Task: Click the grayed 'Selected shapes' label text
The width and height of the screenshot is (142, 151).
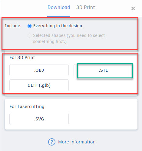Action: tap(69, 38)
